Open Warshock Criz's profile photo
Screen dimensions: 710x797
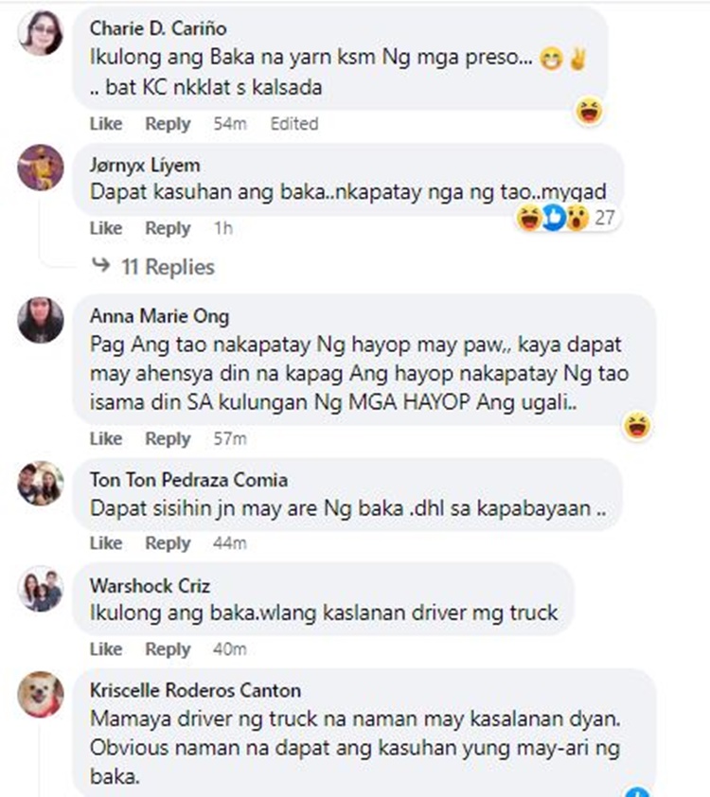41,589
